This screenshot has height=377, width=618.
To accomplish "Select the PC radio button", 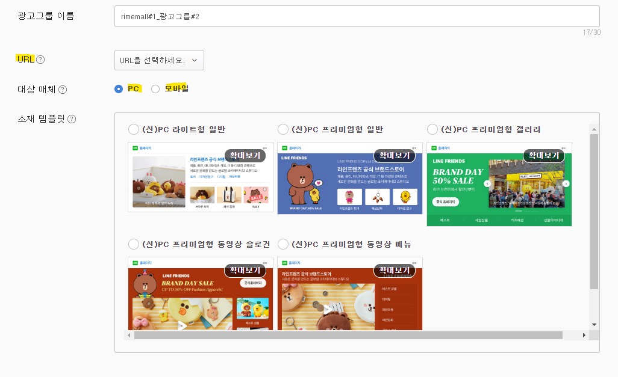I will click(x=119, y=89).
